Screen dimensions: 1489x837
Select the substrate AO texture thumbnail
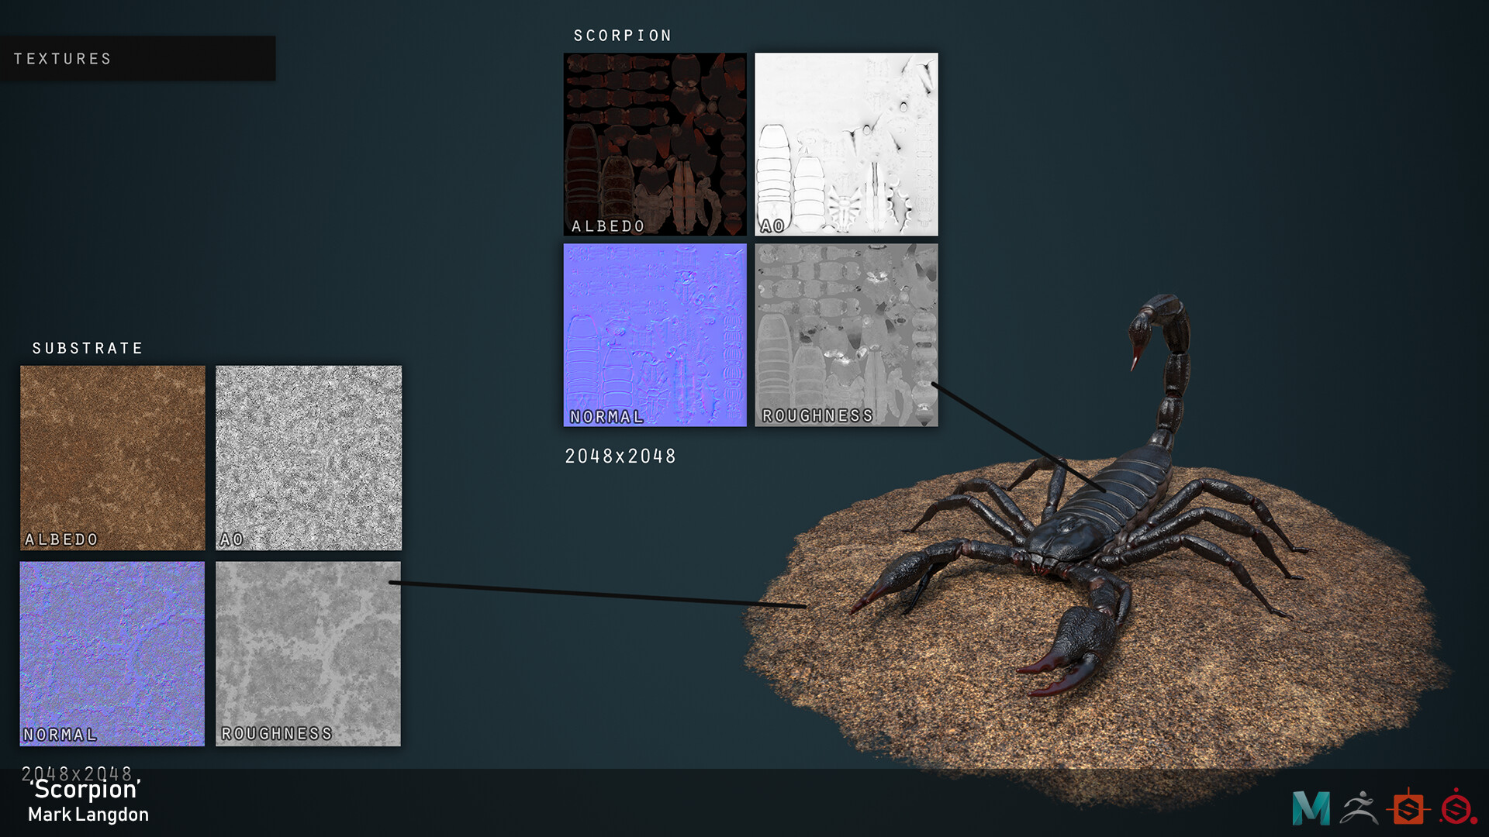tap(309, 458)
